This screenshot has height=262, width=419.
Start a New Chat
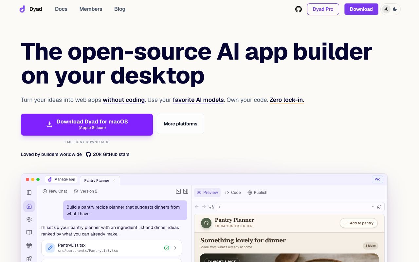(55, 191)
